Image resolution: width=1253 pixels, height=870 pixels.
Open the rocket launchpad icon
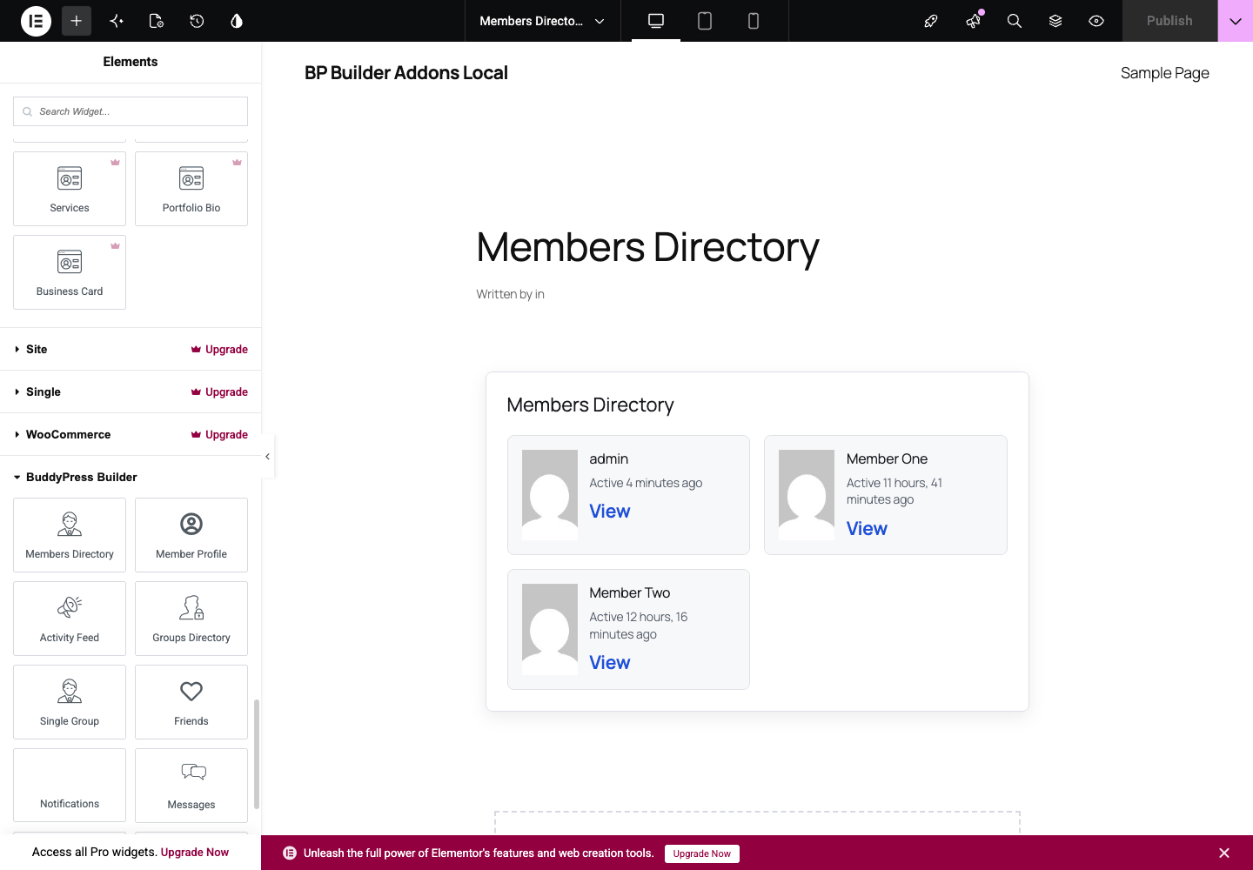(931, 21)
